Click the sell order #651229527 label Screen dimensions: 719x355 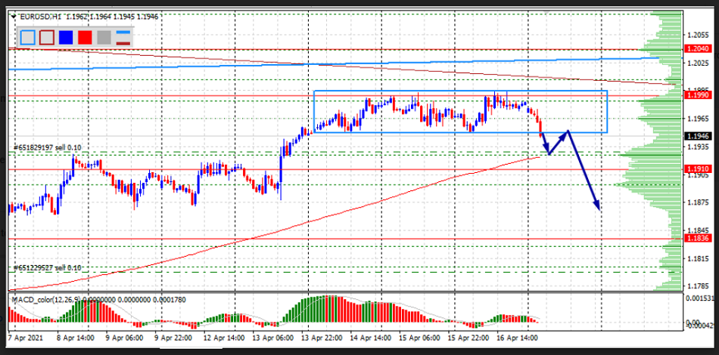coord(47,268)
